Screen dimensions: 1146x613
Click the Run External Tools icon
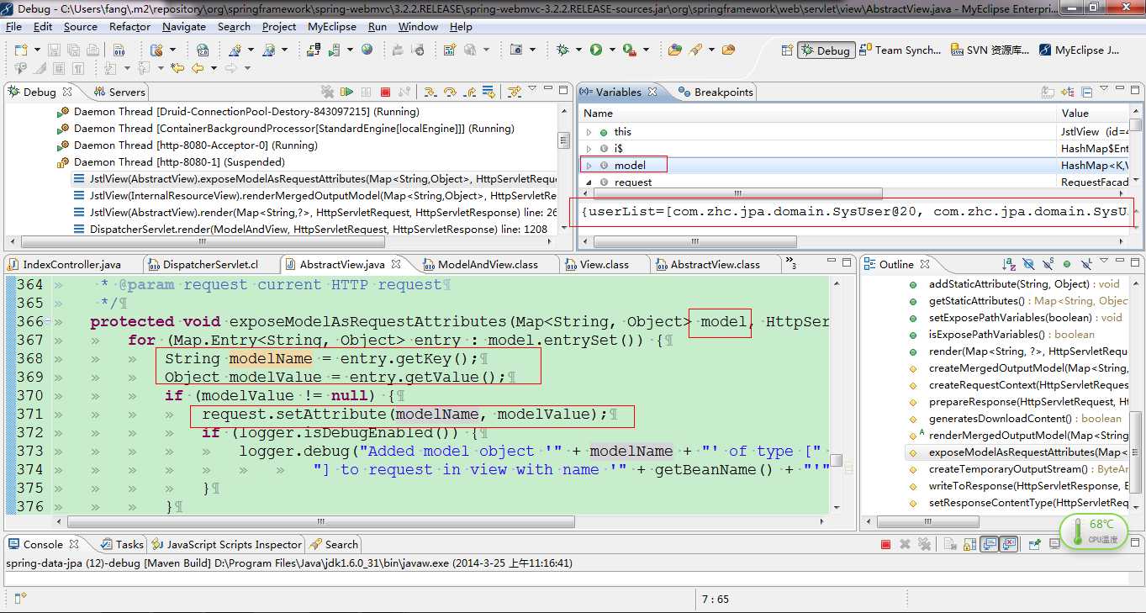click(629, 50)
